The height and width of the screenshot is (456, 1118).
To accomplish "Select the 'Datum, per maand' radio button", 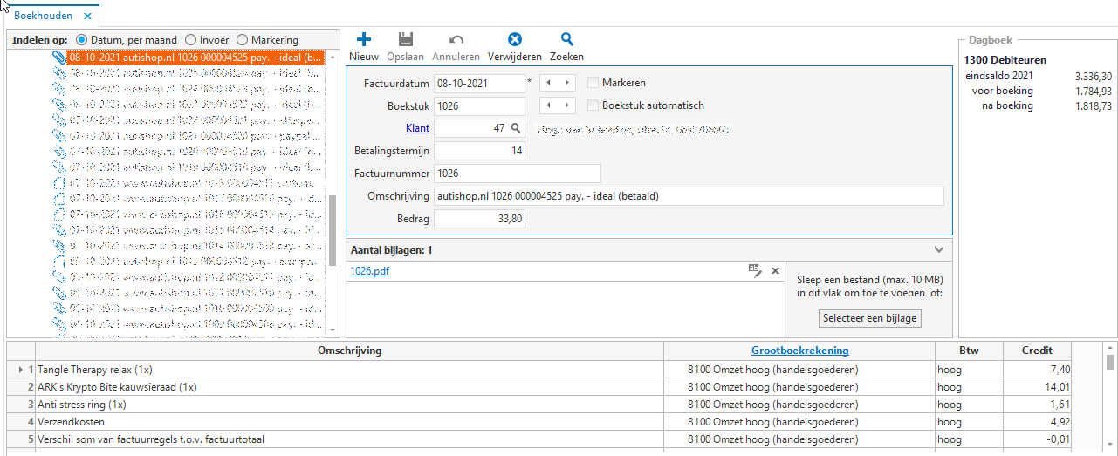I will point(82,40).
